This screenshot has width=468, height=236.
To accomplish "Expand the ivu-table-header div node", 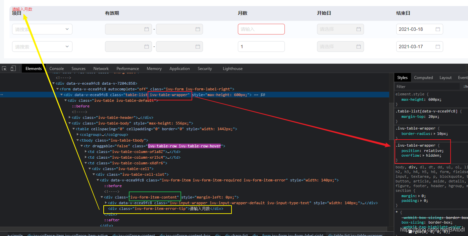I will coord(70,117).
